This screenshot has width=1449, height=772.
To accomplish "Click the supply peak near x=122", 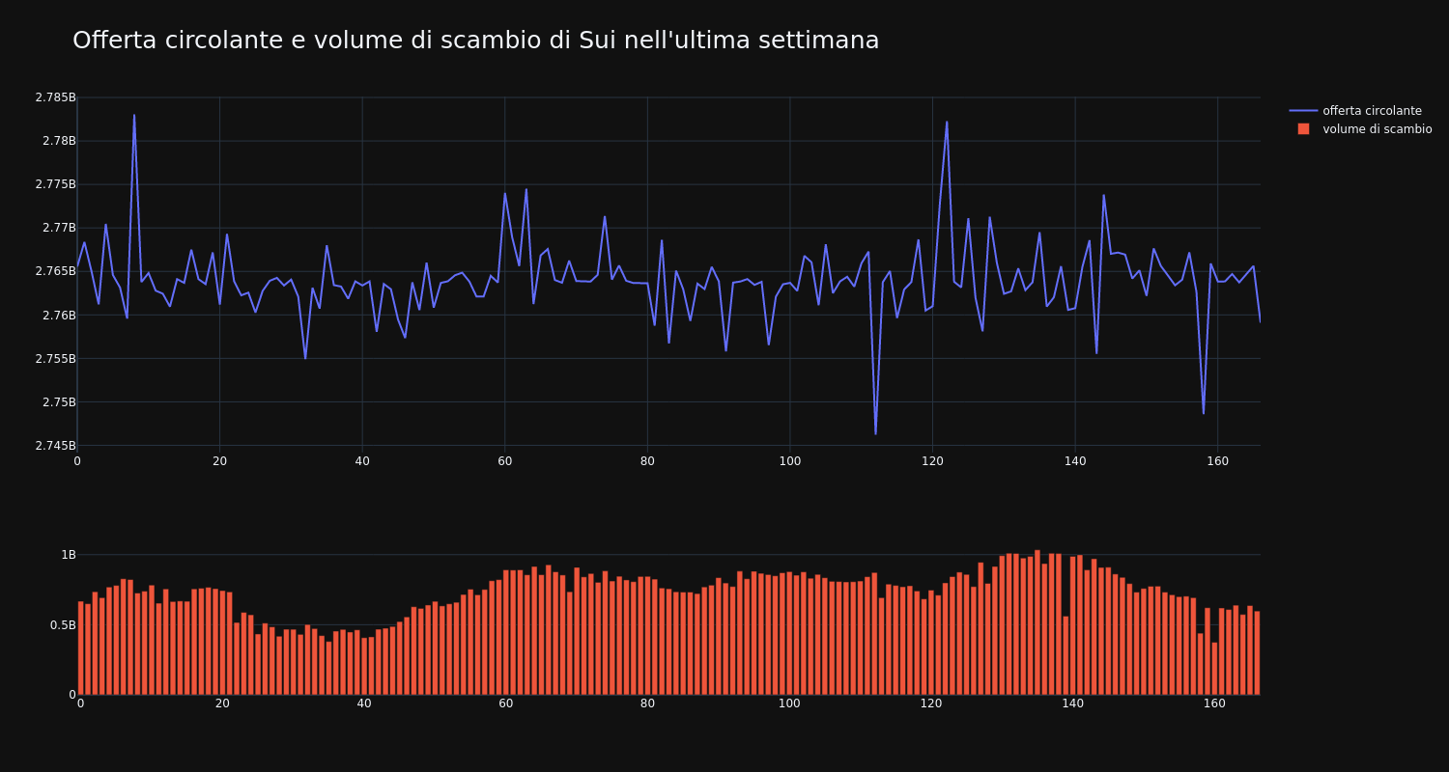I will [947, 122].
